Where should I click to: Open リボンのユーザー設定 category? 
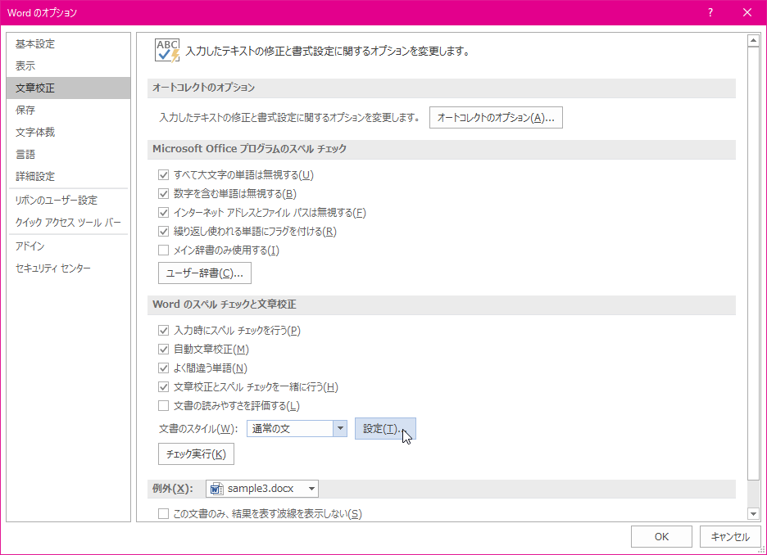coord(69,201)
